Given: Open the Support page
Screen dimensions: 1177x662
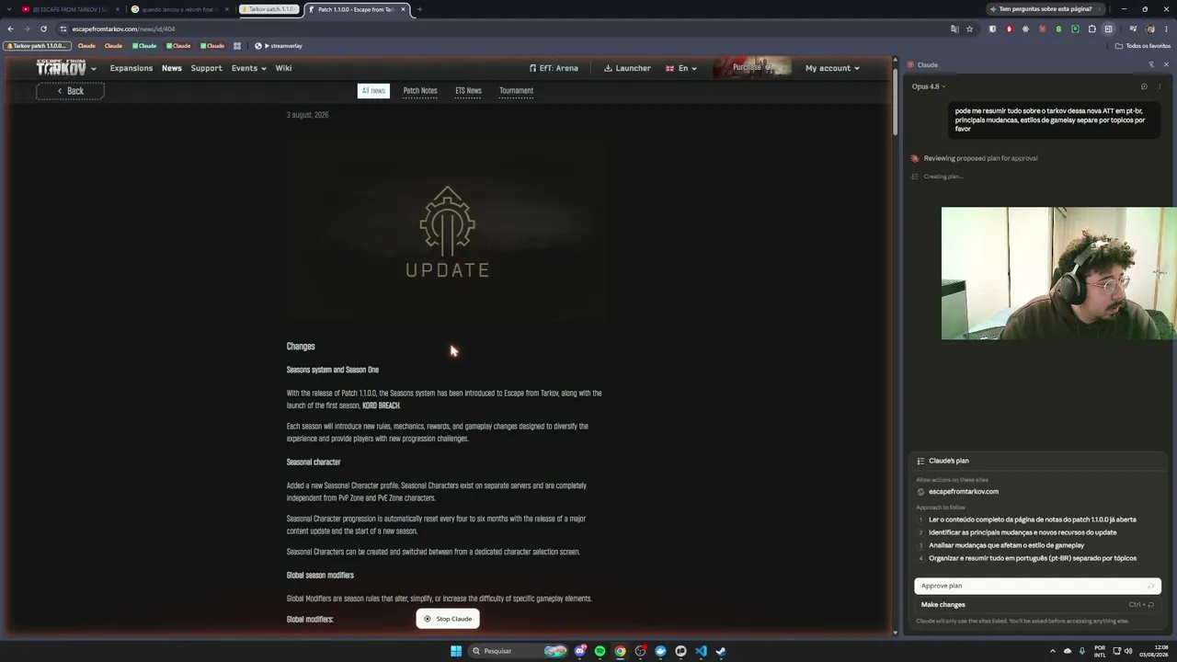Looking at the screenshot, I should click(206, 68).
